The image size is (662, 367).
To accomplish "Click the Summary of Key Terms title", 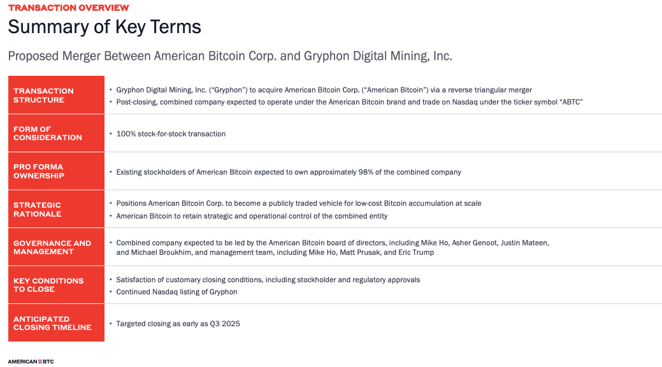I will tap(104, 27).
